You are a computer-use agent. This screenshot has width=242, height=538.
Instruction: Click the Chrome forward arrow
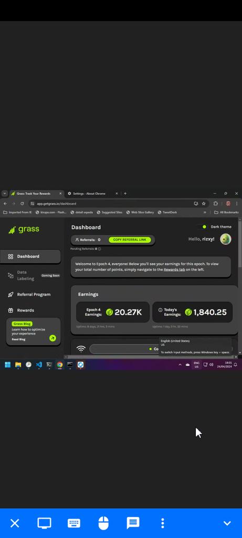pos(13,203)
